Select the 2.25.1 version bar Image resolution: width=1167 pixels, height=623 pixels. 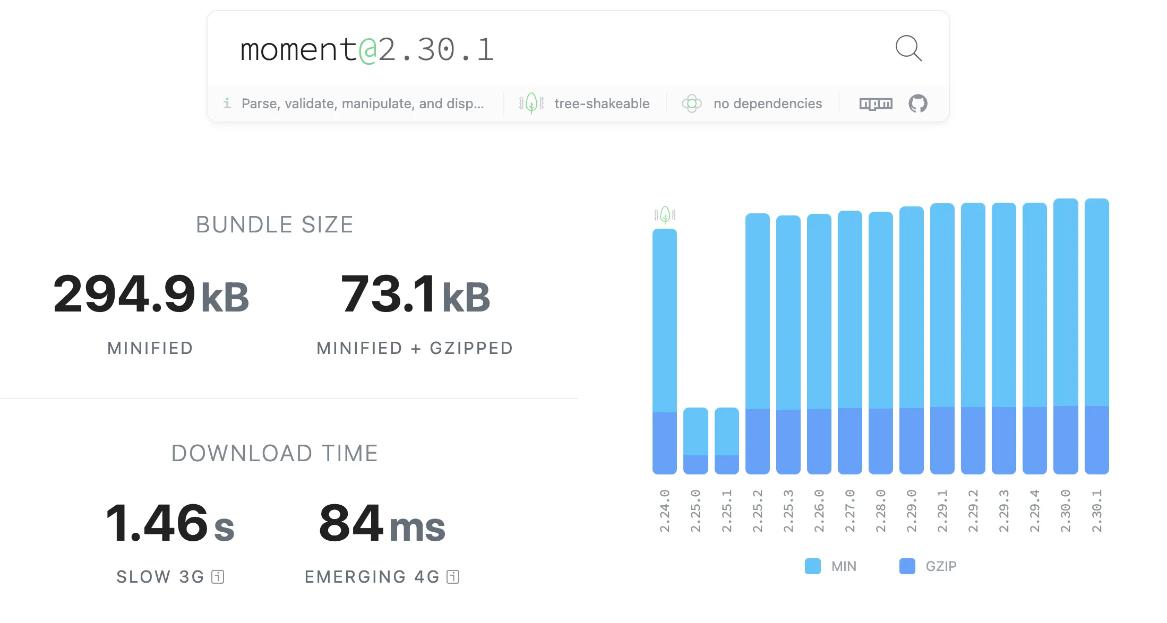[726, 440]
